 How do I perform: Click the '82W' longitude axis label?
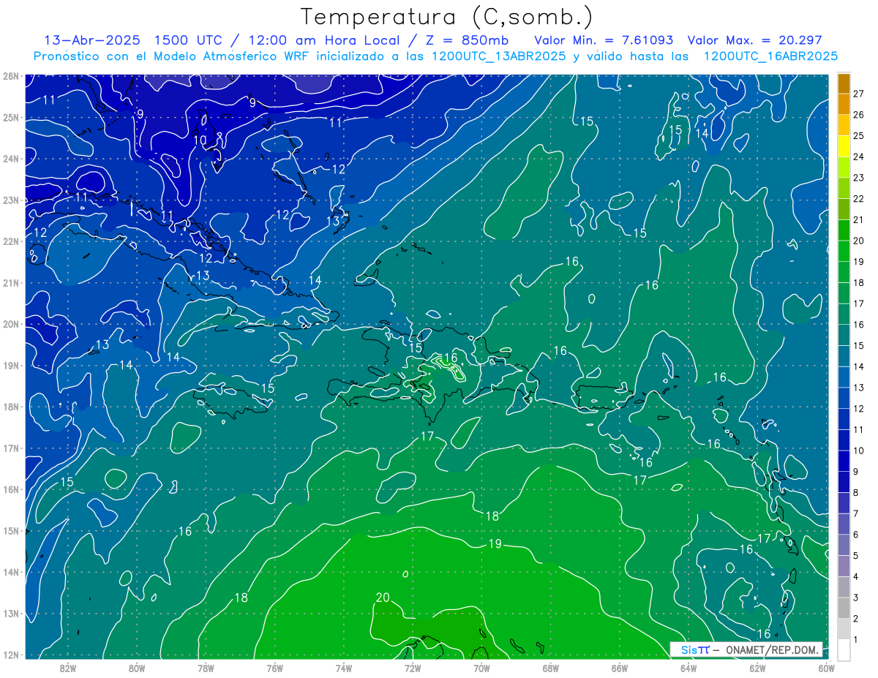[67, 668]
